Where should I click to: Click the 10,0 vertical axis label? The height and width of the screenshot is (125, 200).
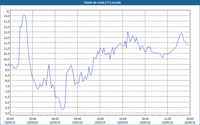pyautogui.click(x=6, y=59)
